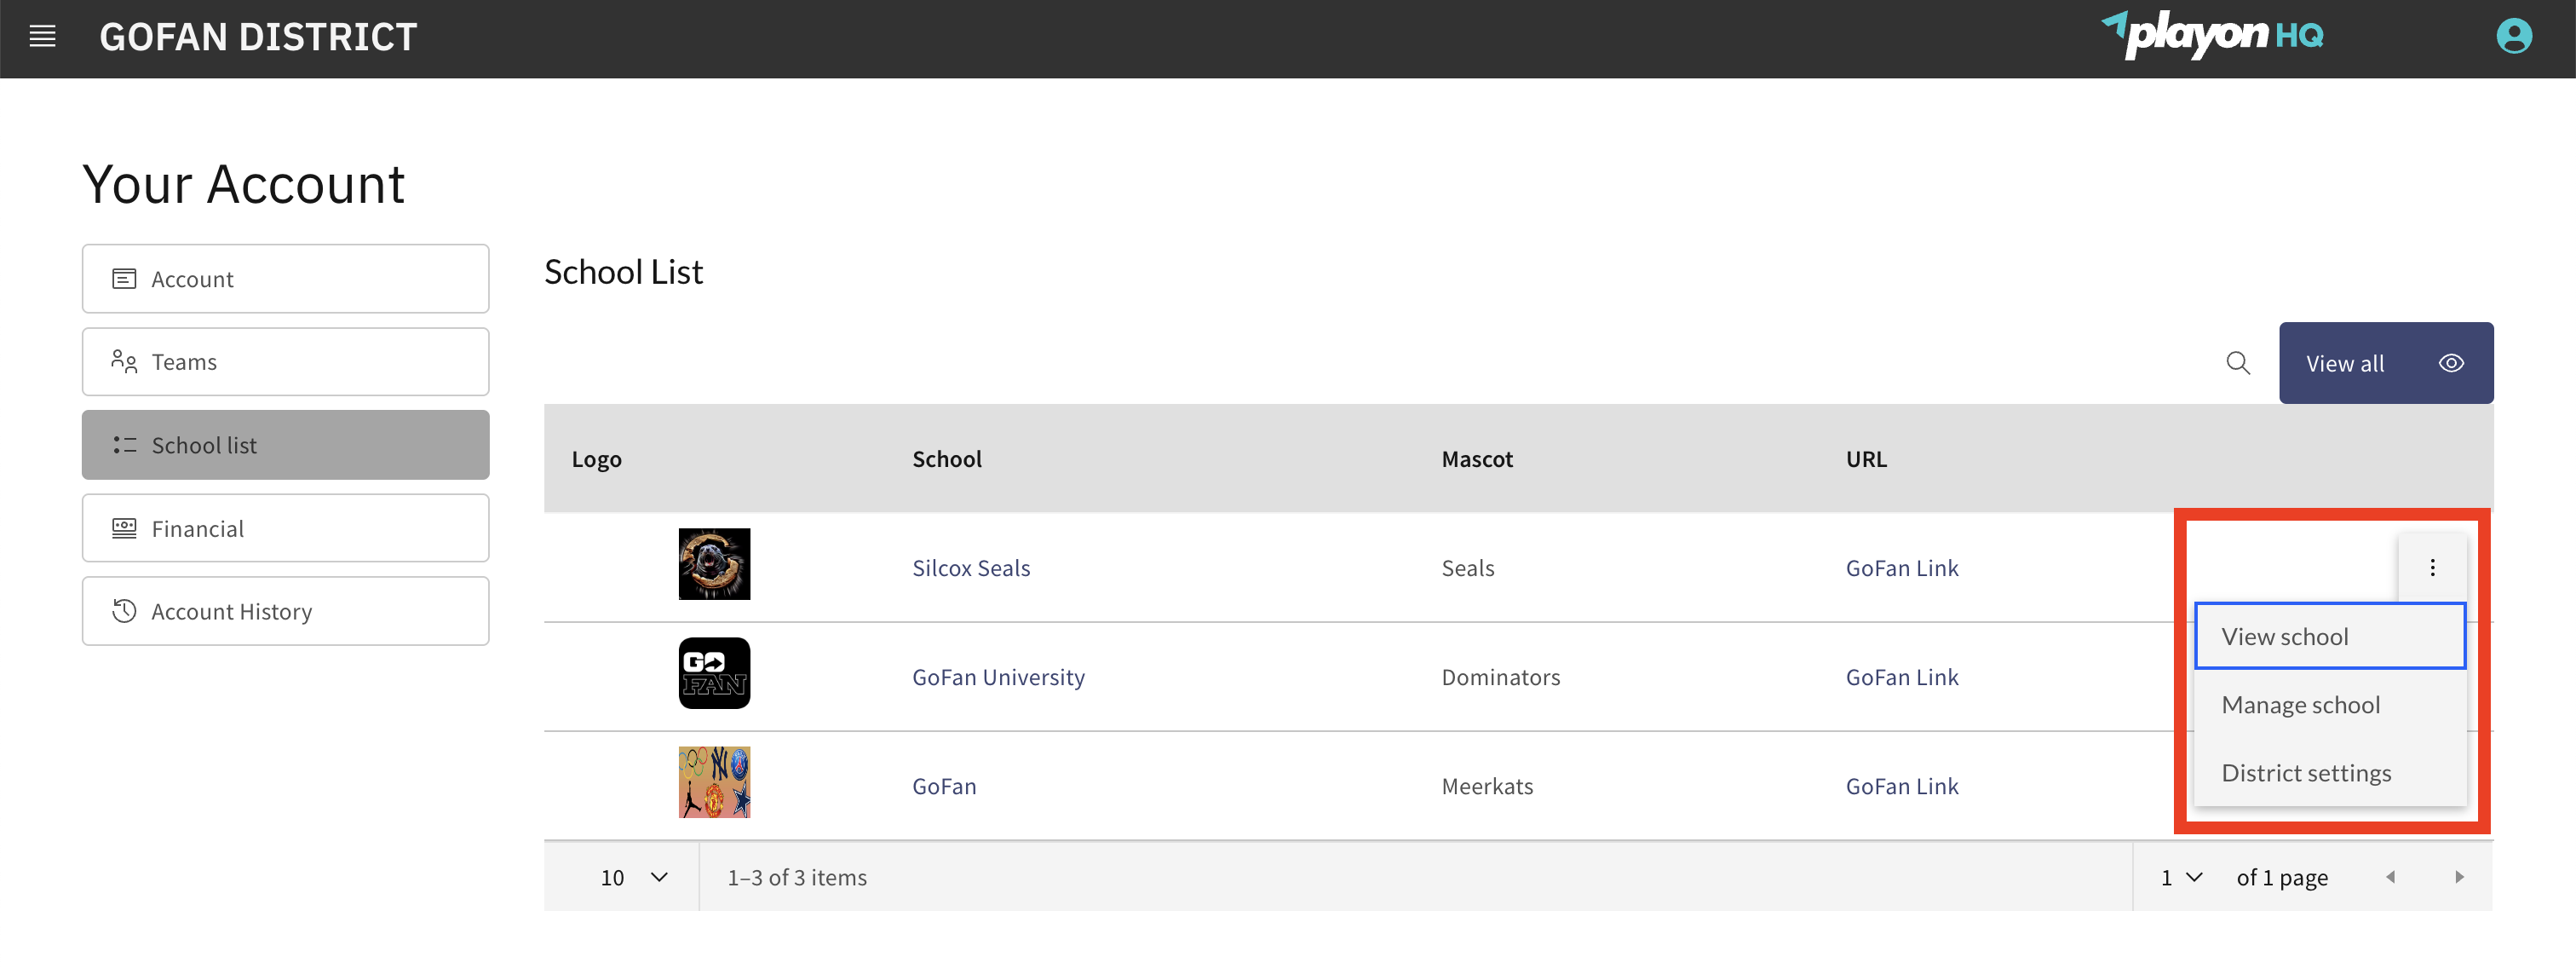Image resolution: width=2576 pixels, height=980 pixels.
Task: Choose View school from the menu
Action: 2330,636
